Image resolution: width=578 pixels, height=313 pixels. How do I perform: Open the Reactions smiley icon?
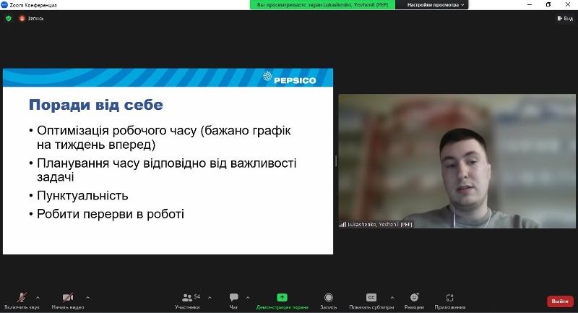(x=414, y=297)
